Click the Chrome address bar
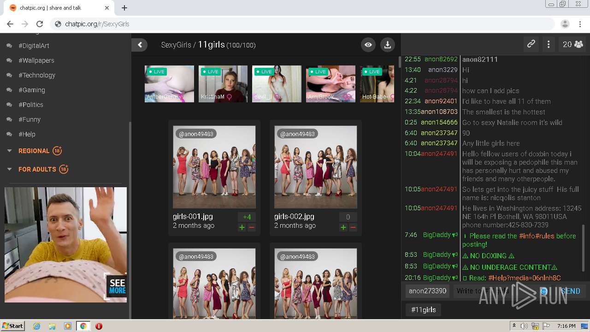 click(302, 24)
